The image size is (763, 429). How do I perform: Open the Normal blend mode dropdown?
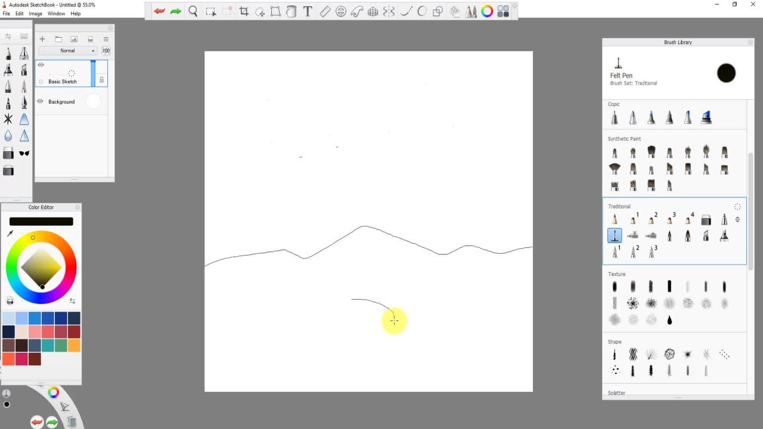[x=68, y=51]
